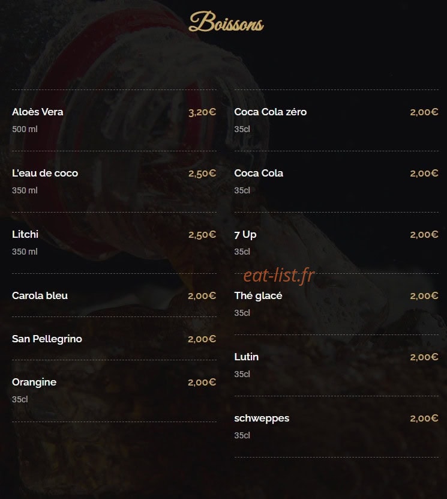
Task: Click the 500 ml size under Aloès Vera
Action: click(x=25, y=129)
